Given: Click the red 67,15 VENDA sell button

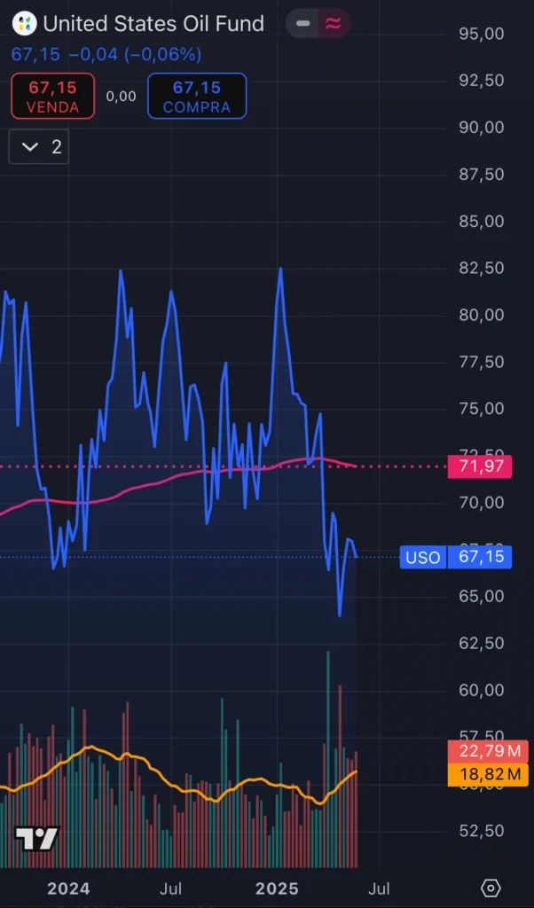Looking at the screenshot, I should (x=52, y=96).
